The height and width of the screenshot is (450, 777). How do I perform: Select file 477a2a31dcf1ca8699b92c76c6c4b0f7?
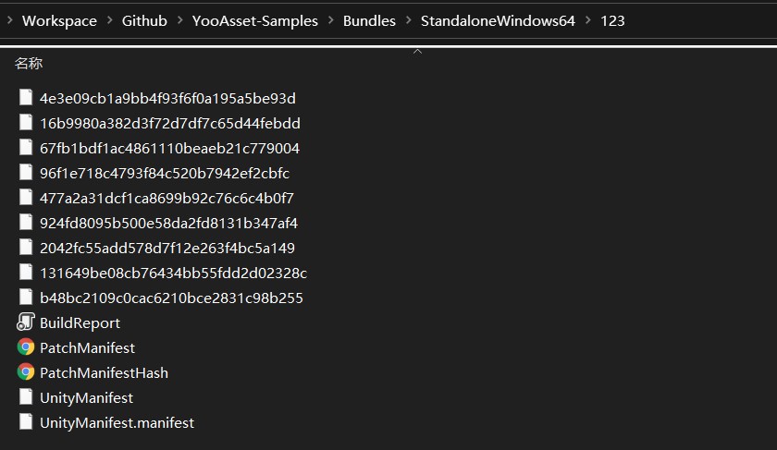pos(167,198)
